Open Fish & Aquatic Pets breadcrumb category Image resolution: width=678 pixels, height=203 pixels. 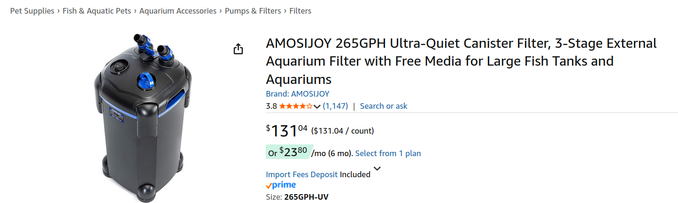tap(97, 11)
